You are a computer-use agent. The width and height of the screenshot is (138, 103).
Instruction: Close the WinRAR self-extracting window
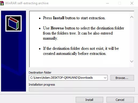pos(132,3)
